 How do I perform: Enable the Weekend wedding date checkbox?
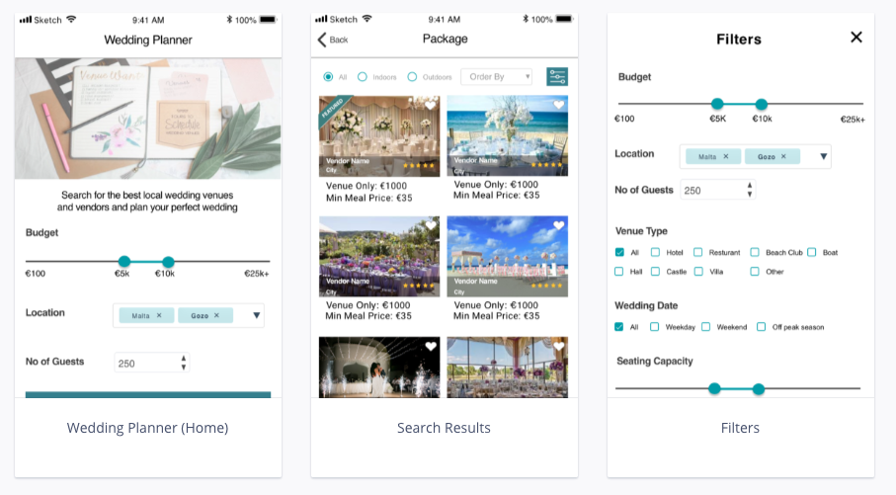pyautogui.click(x=705, y=327)
